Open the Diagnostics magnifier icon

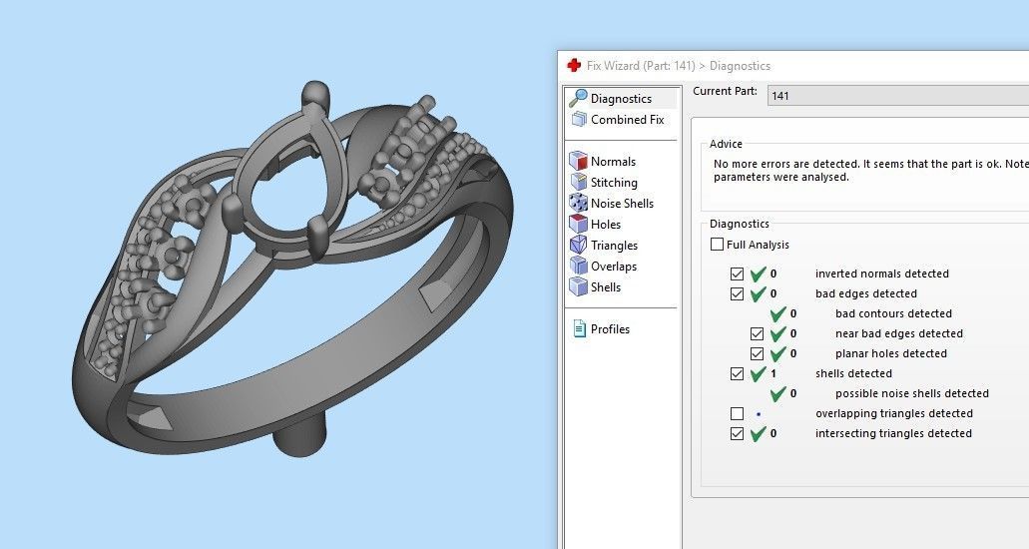point(578,98)
